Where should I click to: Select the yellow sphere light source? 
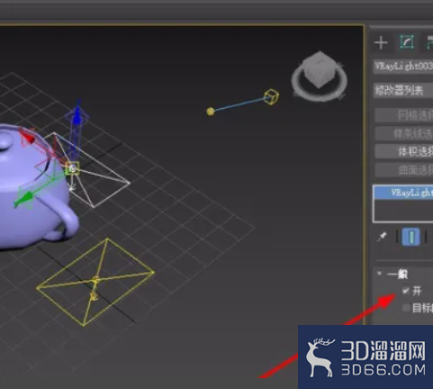211,112
